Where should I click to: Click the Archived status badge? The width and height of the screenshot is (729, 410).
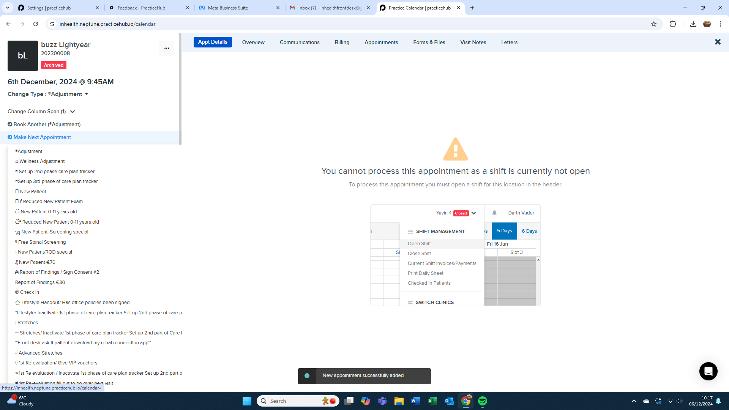click(54, 65)
